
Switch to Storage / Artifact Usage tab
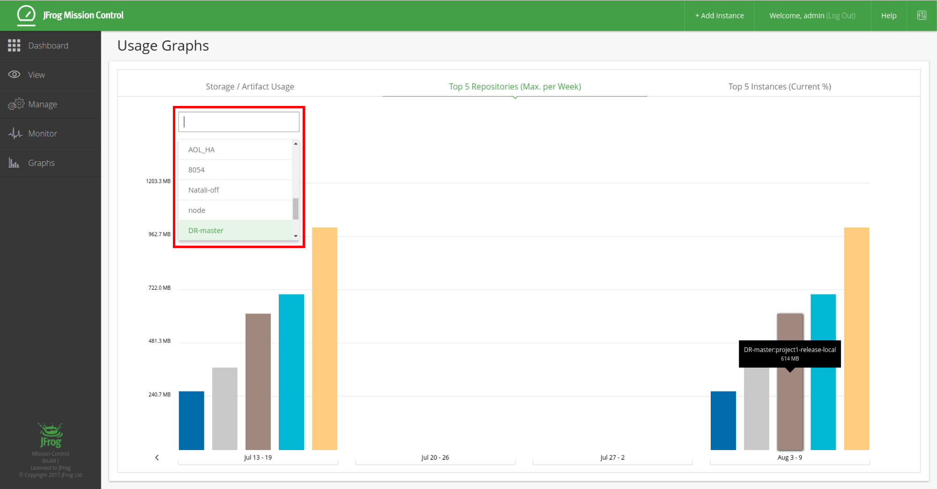pos(250,87)
